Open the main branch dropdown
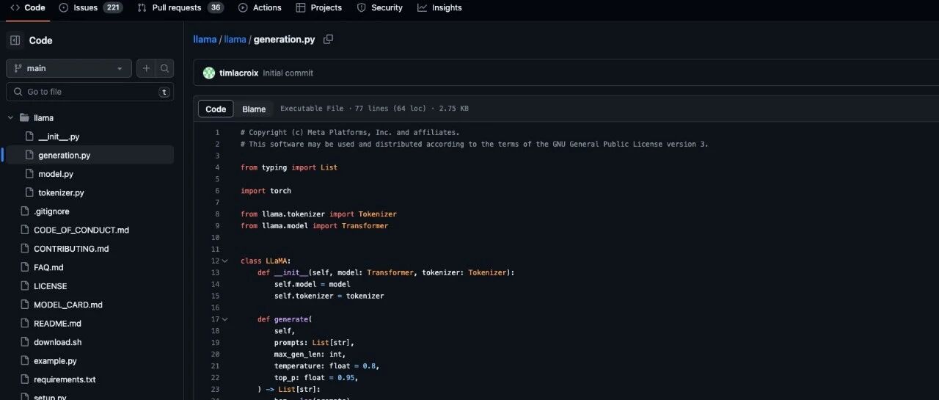Image resolution: width=939 pixels, height=400 pixels. [69, 68]
